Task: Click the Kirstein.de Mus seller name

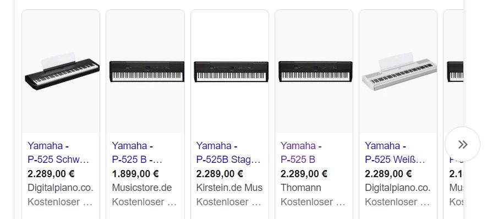Action: click(x=229, y=188)
